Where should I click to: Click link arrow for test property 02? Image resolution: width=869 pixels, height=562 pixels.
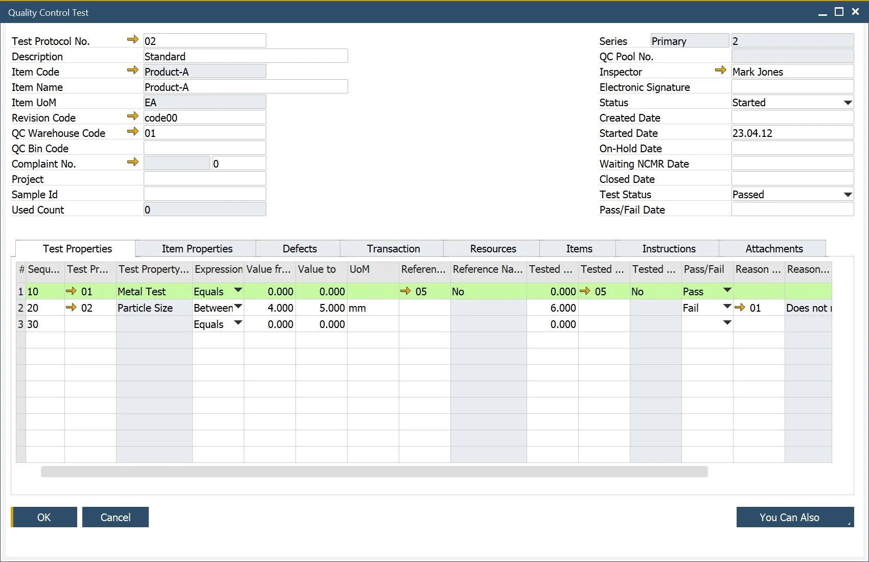pos(71,307)
